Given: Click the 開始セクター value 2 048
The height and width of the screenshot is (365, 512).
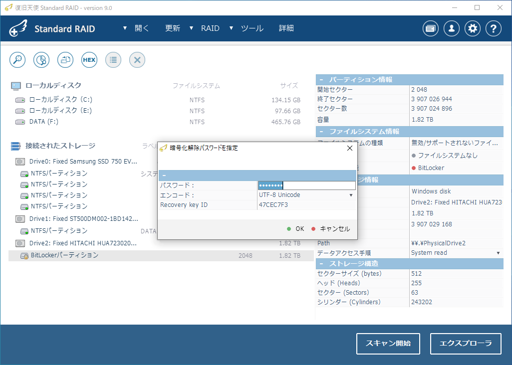Looking at the screenshot, I should pyautogui.click(x=419, y=90).
